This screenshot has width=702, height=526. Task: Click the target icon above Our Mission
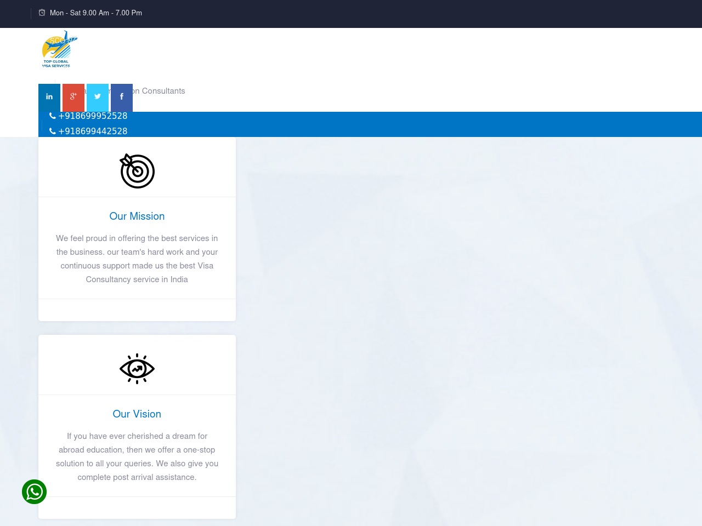point(137,171)
